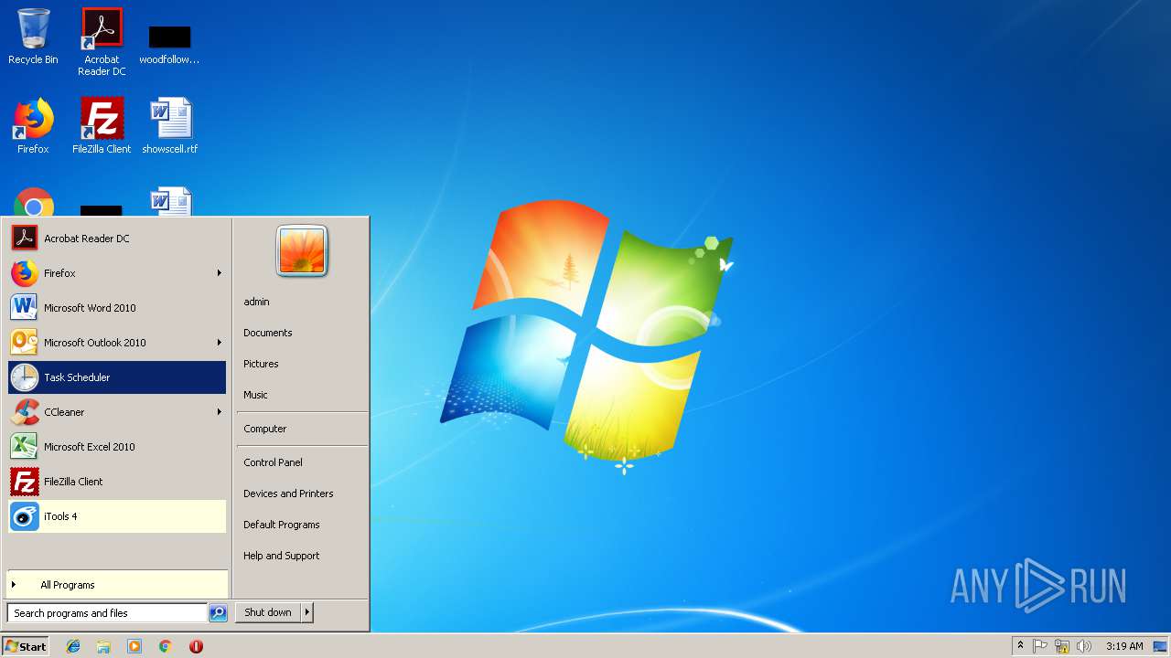Click the Shut down button

[268, 612]
